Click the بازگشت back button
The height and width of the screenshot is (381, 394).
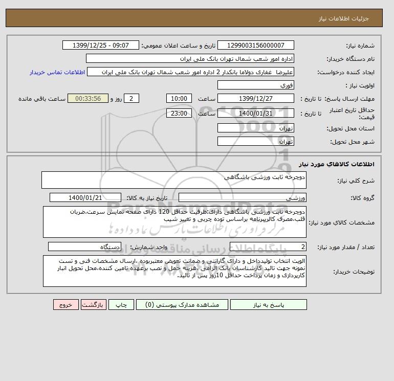[94, 305]
